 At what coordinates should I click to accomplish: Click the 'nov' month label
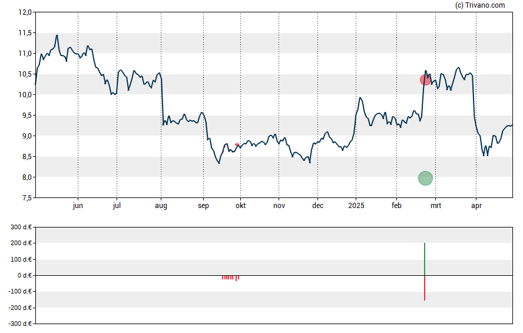click(279, 206)
